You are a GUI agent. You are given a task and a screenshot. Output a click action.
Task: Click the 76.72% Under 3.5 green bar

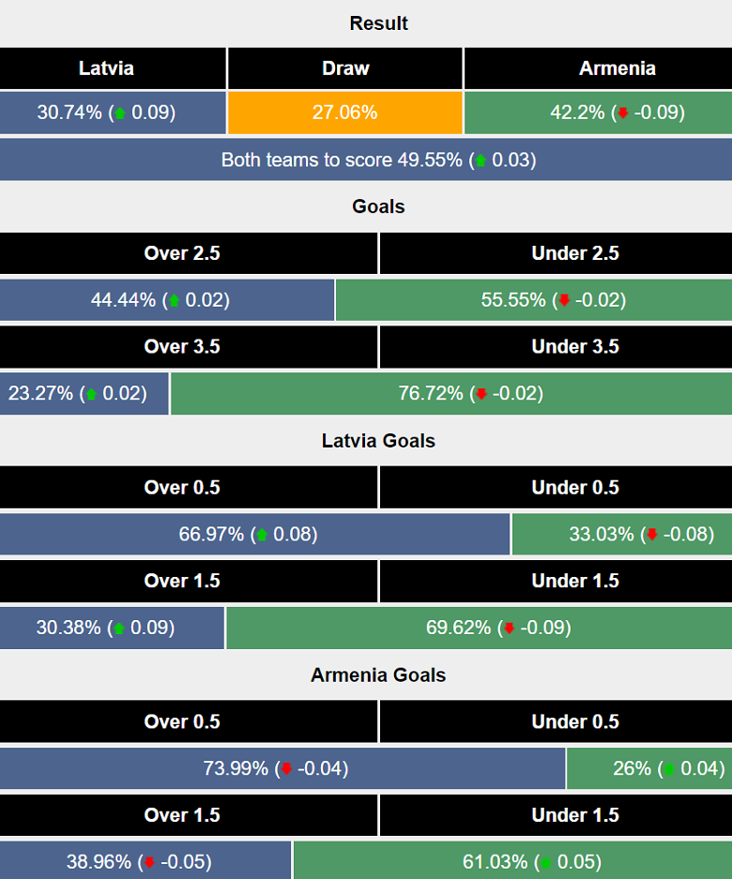(x=450, y=394)
